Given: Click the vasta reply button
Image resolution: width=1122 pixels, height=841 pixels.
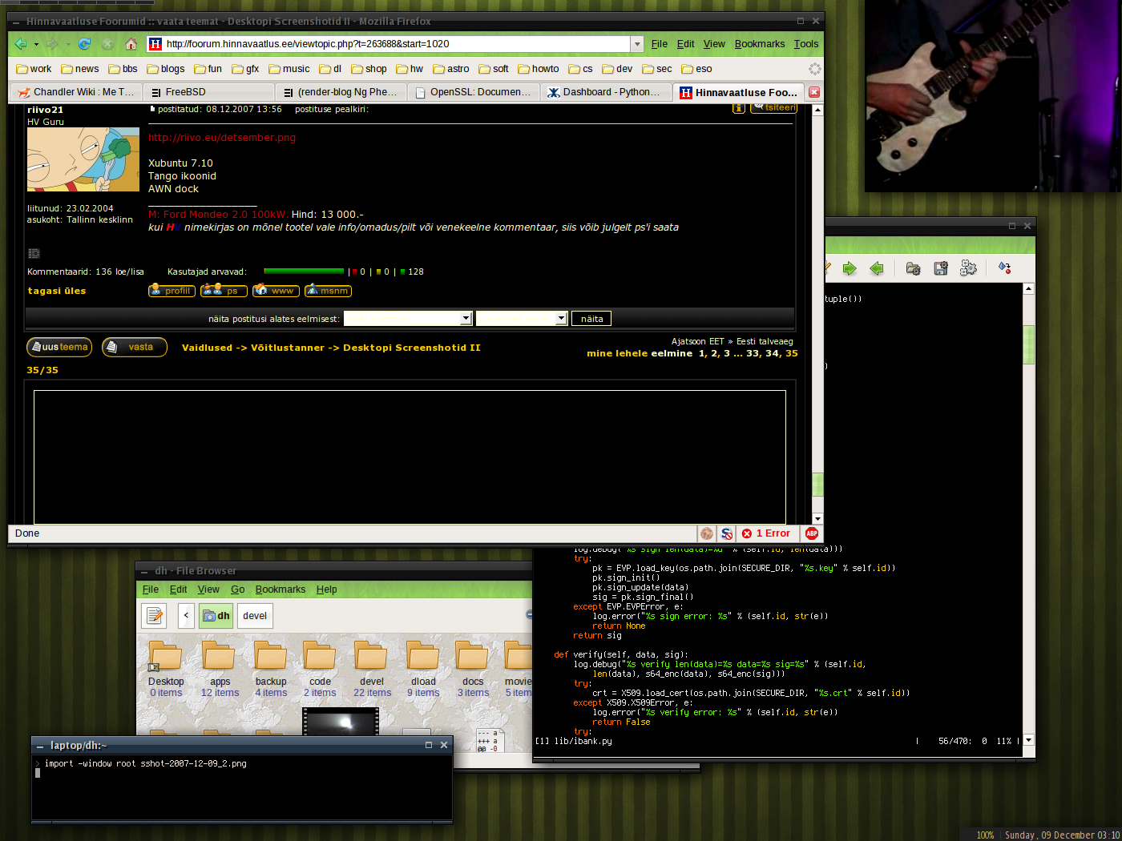Looking at the screenshot, I should 135,348.
